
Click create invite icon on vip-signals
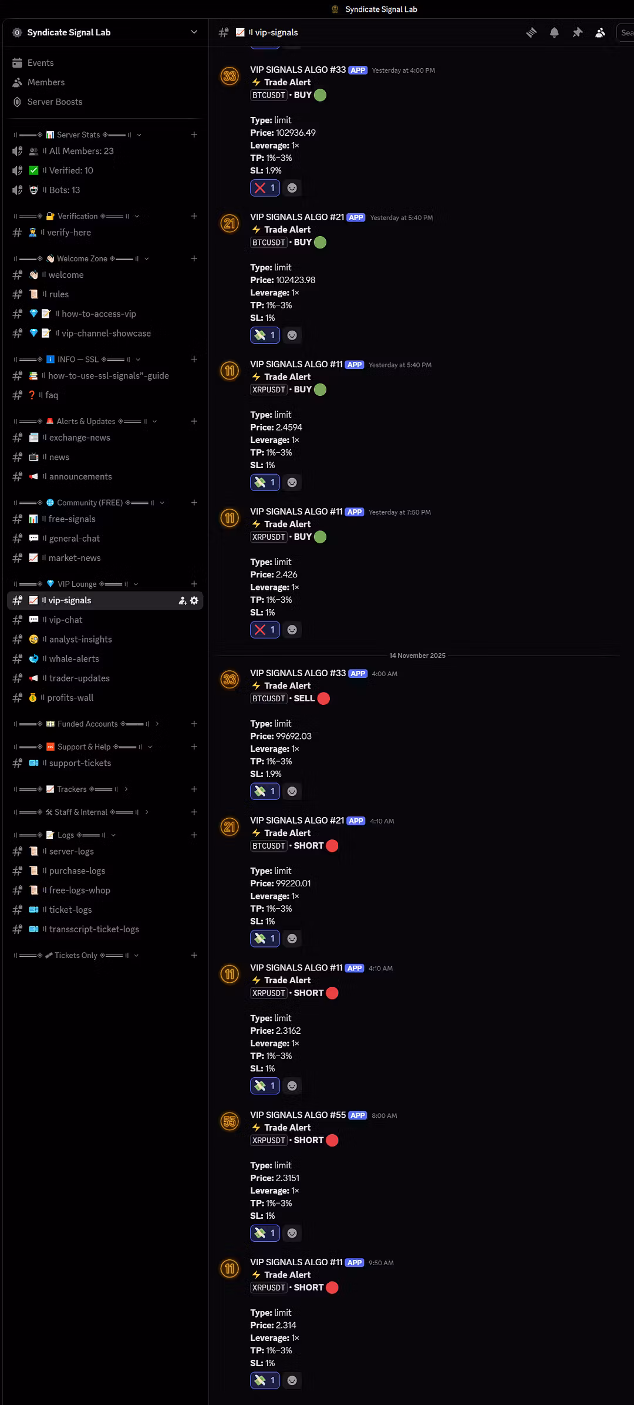tap(183, 600)
